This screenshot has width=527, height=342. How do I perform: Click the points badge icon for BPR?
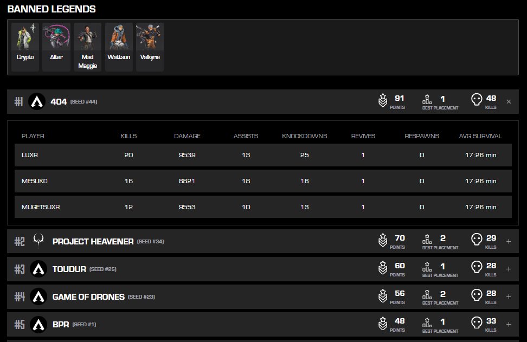[x=383, y=323]
